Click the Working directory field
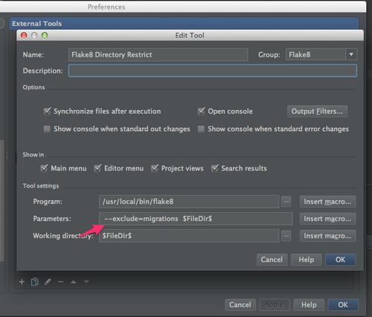Image resolution: width=372 pixels, height=317 pixels. (x=189, y=236)
